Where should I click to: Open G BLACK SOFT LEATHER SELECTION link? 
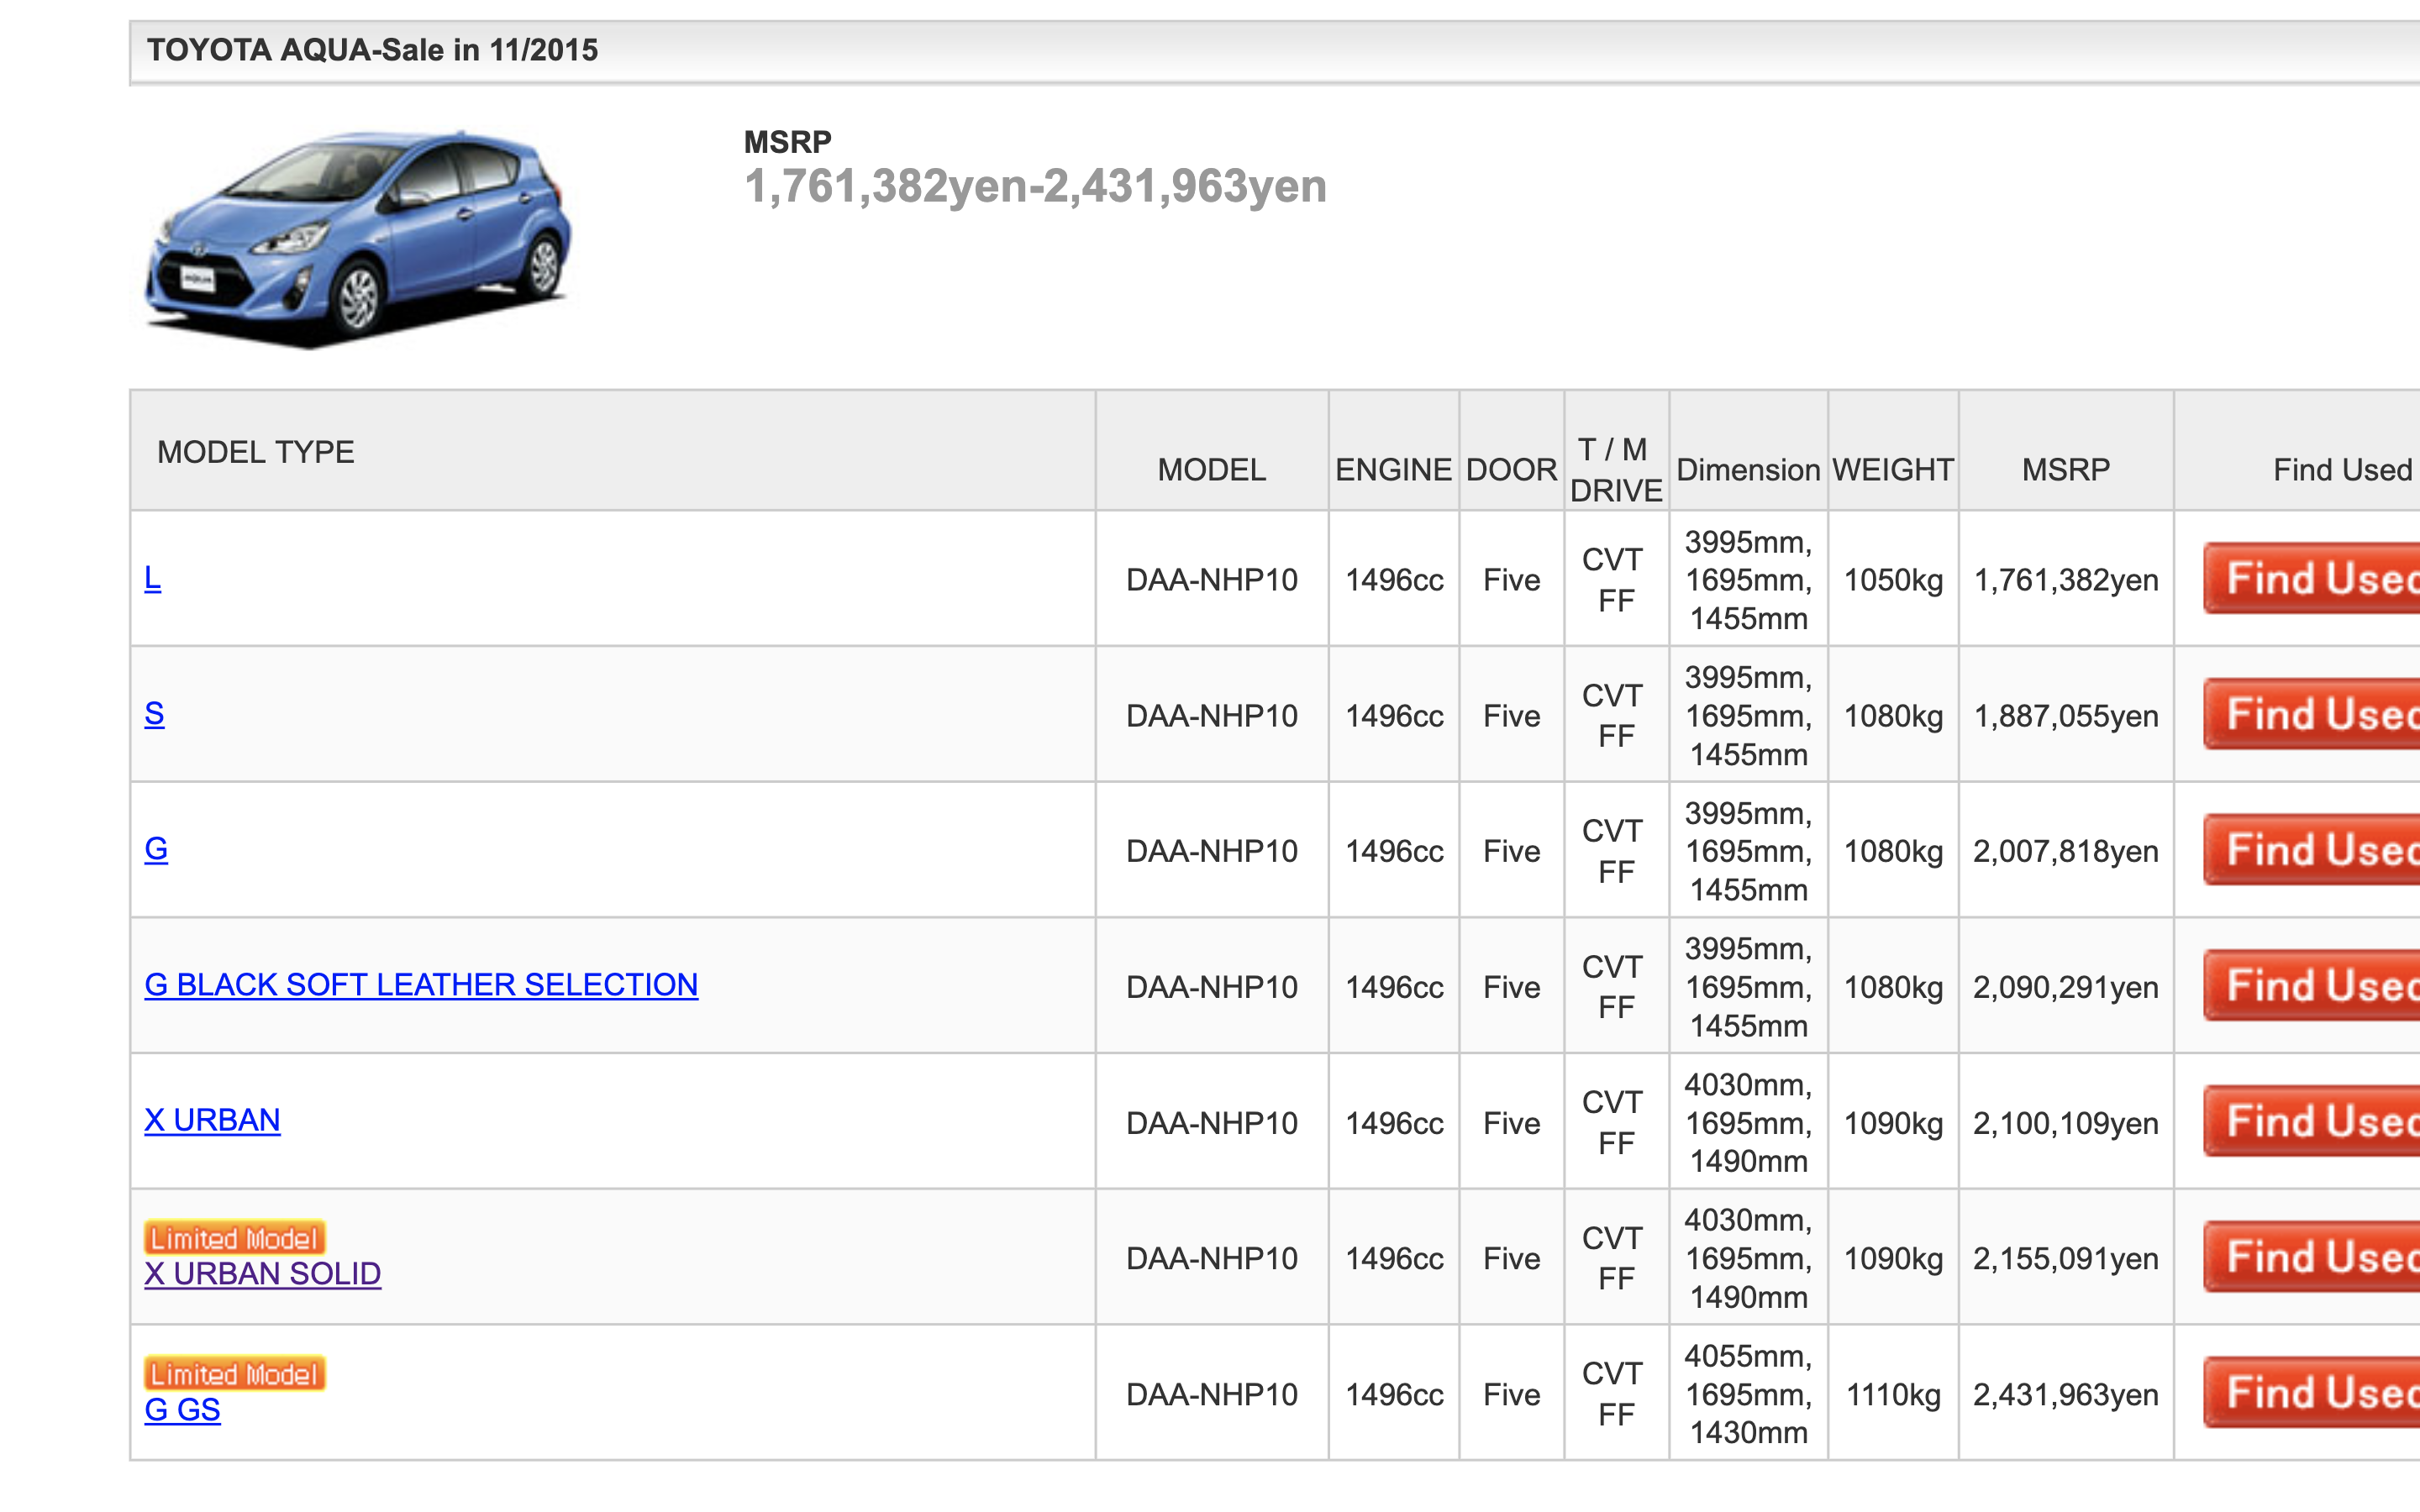(421, 985)
